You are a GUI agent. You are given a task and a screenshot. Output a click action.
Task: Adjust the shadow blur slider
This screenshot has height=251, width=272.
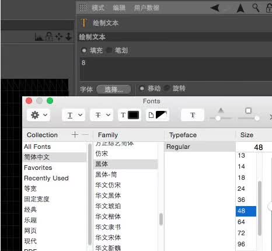257,118
